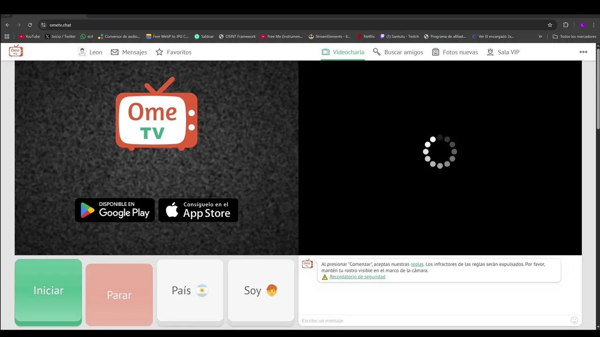Open Mensajes inbox
The height and width of the screenshot is (337, 600).
coord(129,52)
